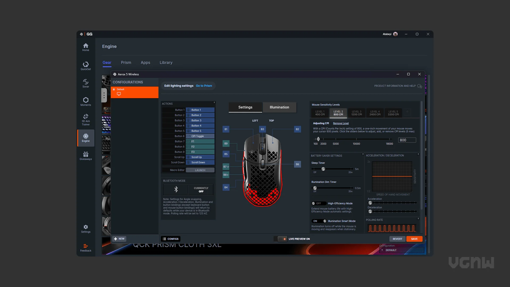The width and height of the screenshot is (510, 287).
Task: Open the Scroll Up action dropdown
Action: (200, 157)
